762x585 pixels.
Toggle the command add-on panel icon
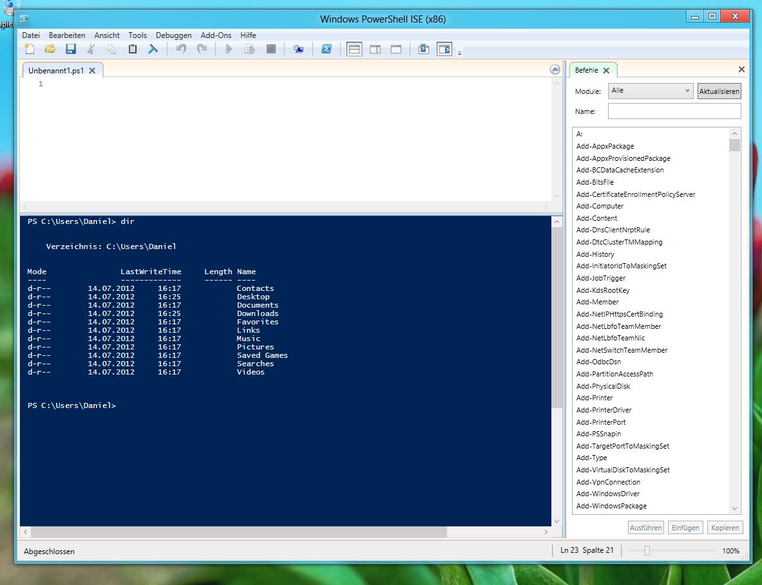click(x=444, y=49)
